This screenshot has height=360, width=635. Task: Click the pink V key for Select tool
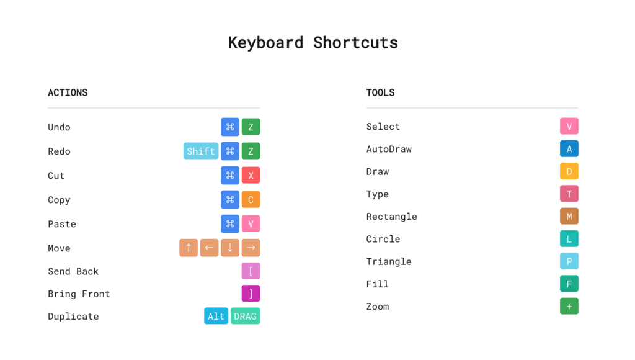tap(569, 127)
